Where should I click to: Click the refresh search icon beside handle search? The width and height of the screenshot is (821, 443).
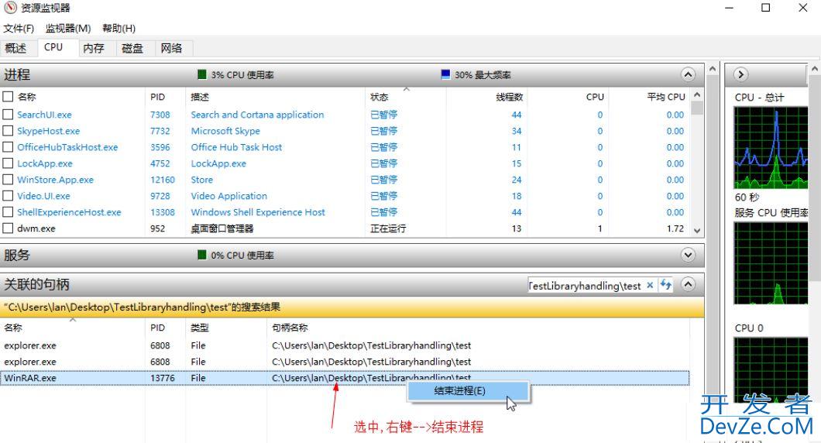[665, 285]
